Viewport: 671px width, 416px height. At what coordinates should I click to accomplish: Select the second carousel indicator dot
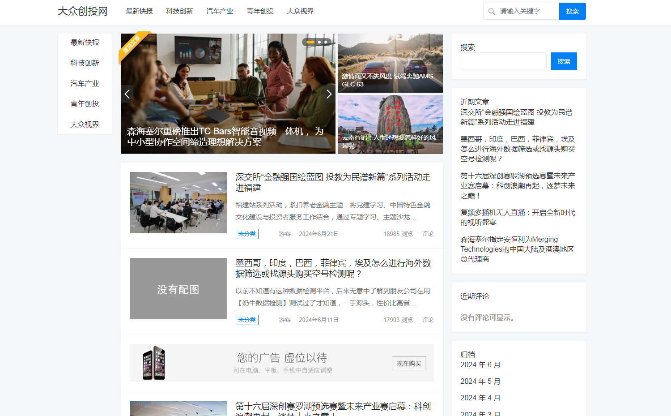[x=319, y=42]
